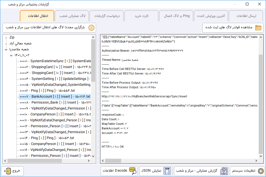
Task: Collapse the ۱۴۰۱_۱۱_۰۲ date folder
Action: pos(11,55)
